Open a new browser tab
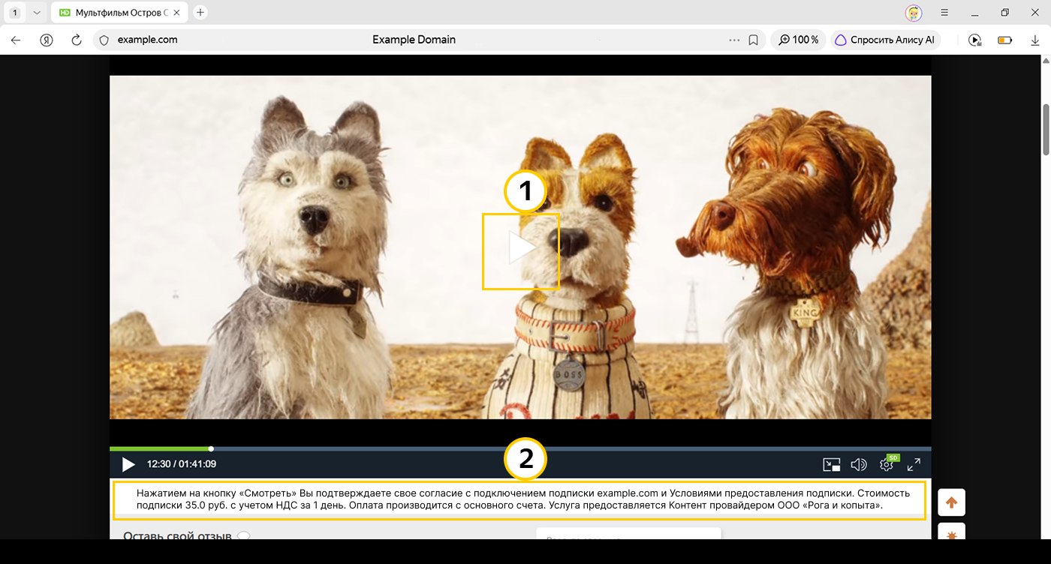1051x564 pixels. 200,13
